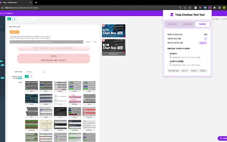
Task: Toggle the green On switch
Action: [x=27, y=77]
